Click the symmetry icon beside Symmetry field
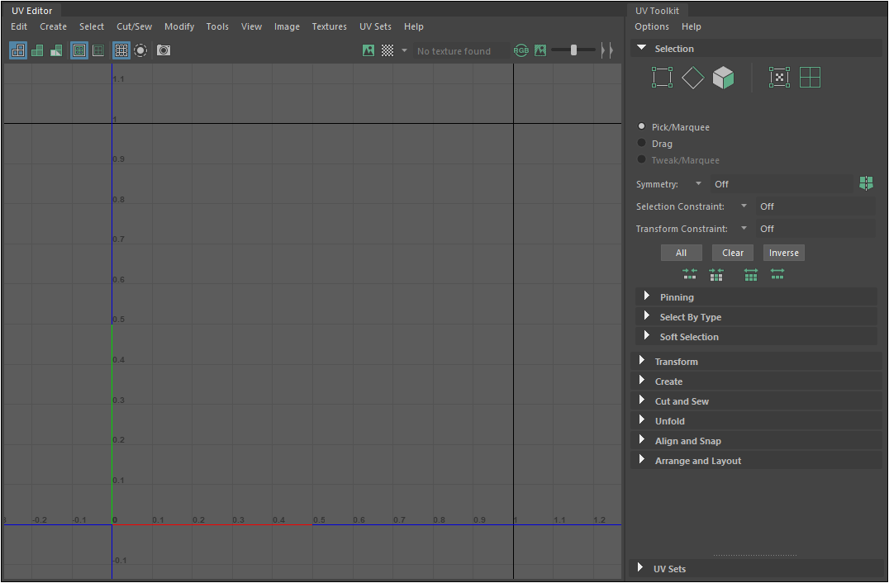 click(866, 183)
